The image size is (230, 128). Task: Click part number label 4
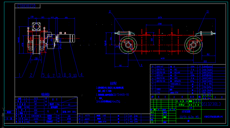point(81,75)
